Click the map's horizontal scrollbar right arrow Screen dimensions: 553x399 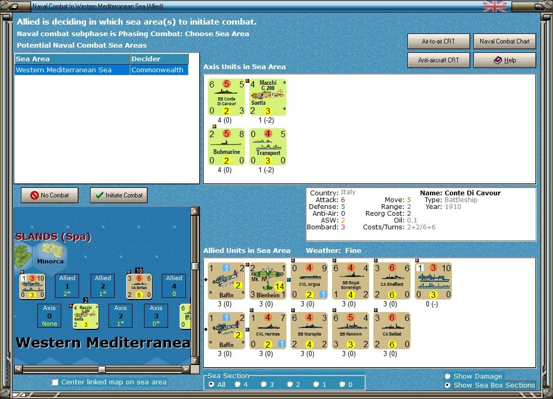pyautogui.click(x=186, y=369)
